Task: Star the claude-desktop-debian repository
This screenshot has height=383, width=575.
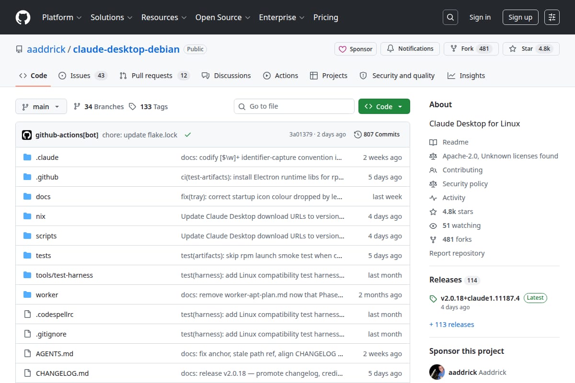Action: [531, 49]
